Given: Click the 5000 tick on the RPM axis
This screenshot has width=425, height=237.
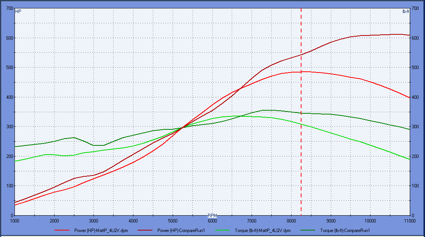Looking at the screenshot, I should (x=173, y=221).
